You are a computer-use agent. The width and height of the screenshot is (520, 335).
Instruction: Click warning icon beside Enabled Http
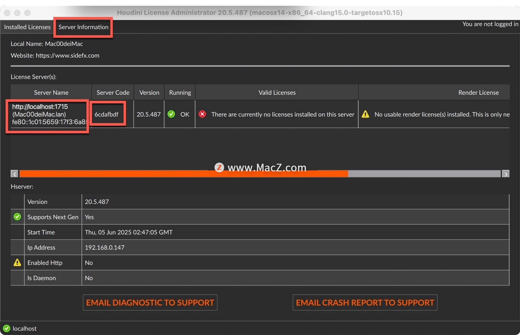pyautogui.click(x=17, y=263)
